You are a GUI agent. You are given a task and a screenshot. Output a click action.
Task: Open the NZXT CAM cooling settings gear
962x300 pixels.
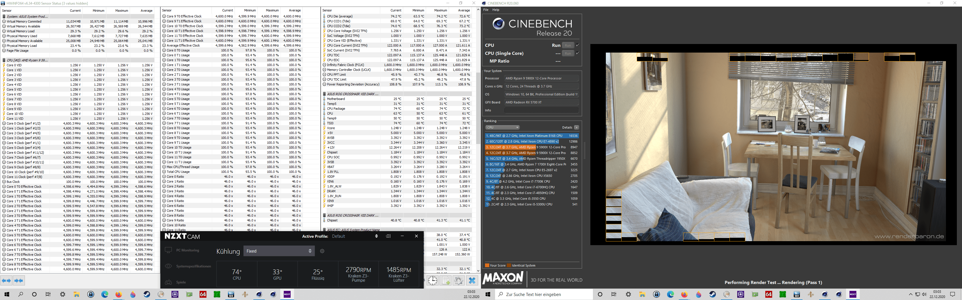tap(322, 251)
